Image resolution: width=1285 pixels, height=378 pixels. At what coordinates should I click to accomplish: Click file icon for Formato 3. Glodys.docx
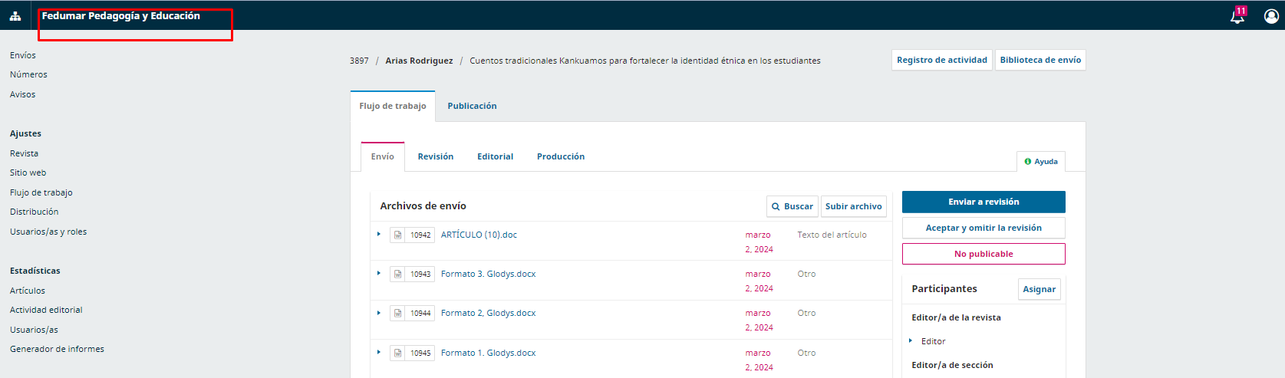coord(397,274)
